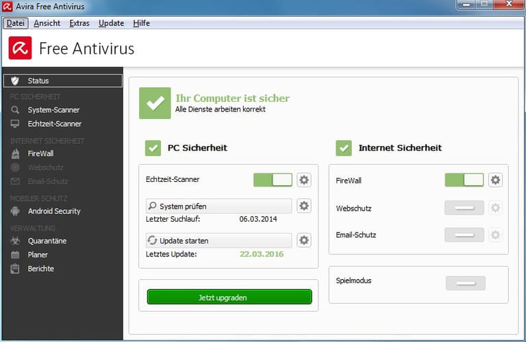The width and height of the screenshot is (526, 342).
Task: Click the large green computer-safe checkmark
Action: pyautogui.click(x=155, y=103)
